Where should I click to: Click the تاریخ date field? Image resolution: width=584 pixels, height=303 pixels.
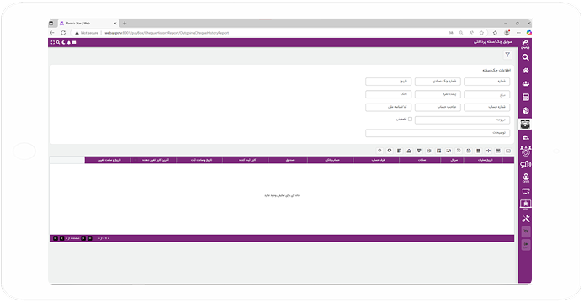[389, 82]
